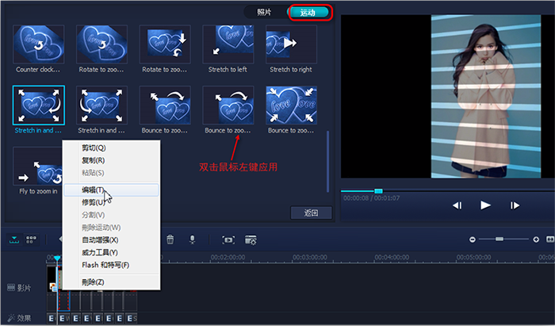Click the motion presets panel scrollbar
The width and height of the screenshot is (555, 326).
(327, 162)
